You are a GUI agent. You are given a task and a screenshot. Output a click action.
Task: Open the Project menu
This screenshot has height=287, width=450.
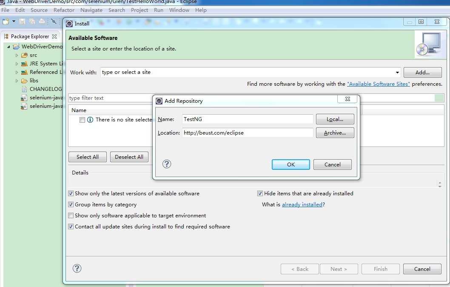pyautogui.click(x=140, y=10)
